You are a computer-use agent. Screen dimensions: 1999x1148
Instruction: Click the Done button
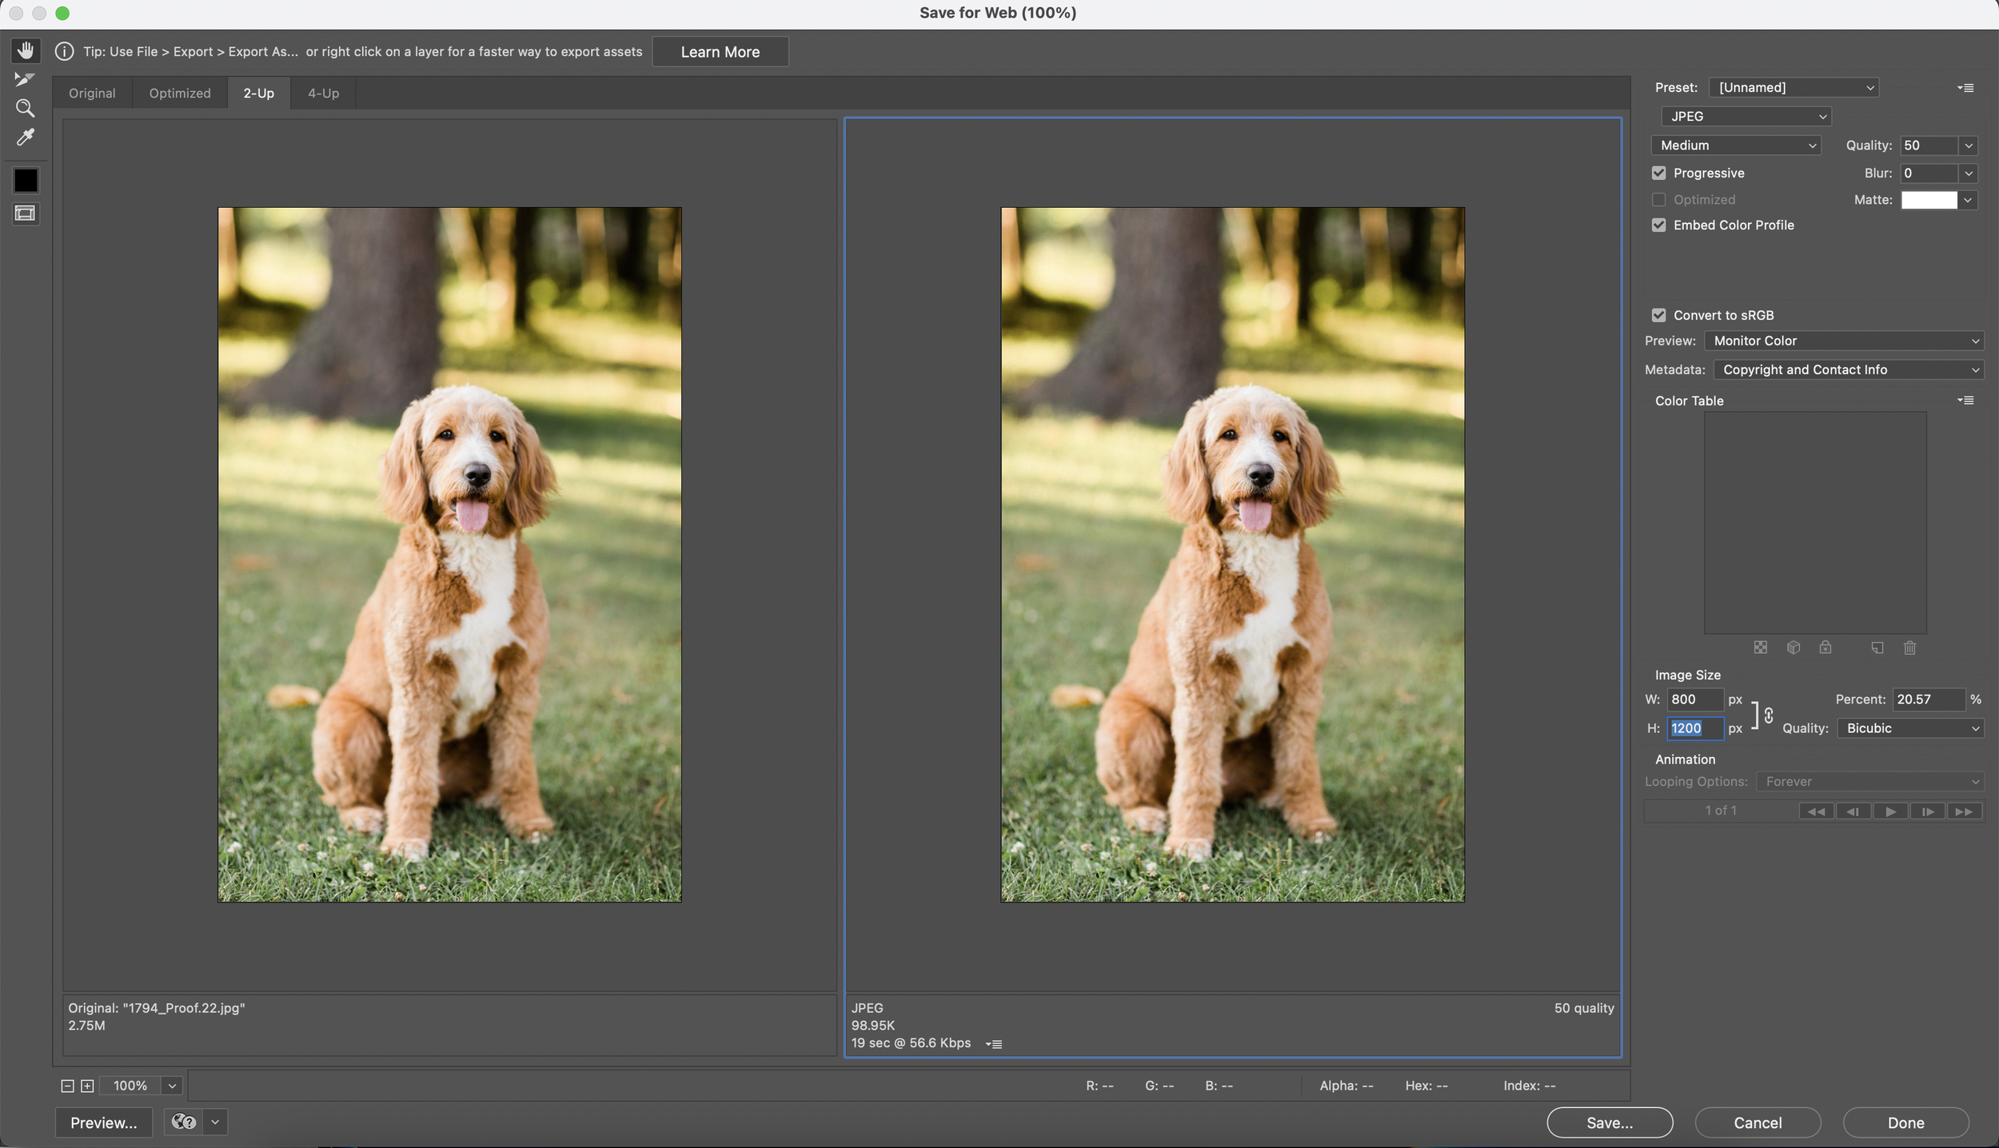(1905, 1122)
